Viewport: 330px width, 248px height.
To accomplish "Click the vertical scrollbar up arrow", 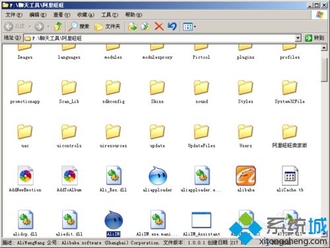I will [x=324, y=48].
